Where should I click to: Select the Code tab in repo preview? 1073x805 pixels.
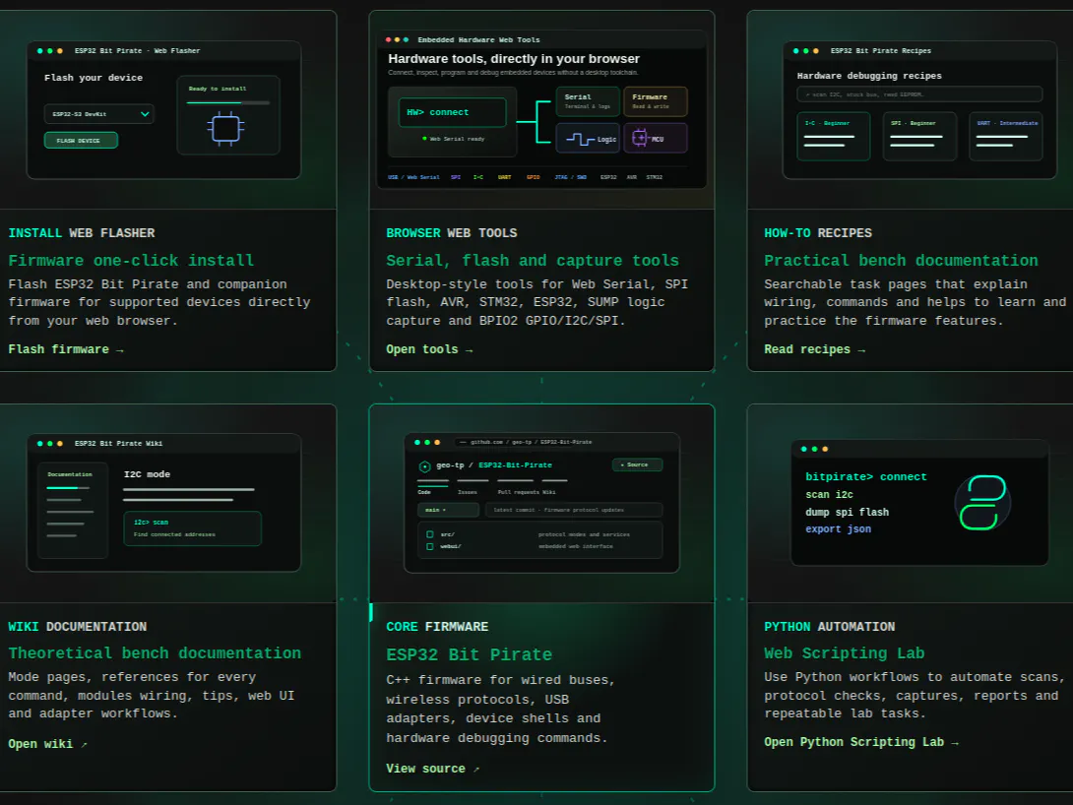point(424,492)
